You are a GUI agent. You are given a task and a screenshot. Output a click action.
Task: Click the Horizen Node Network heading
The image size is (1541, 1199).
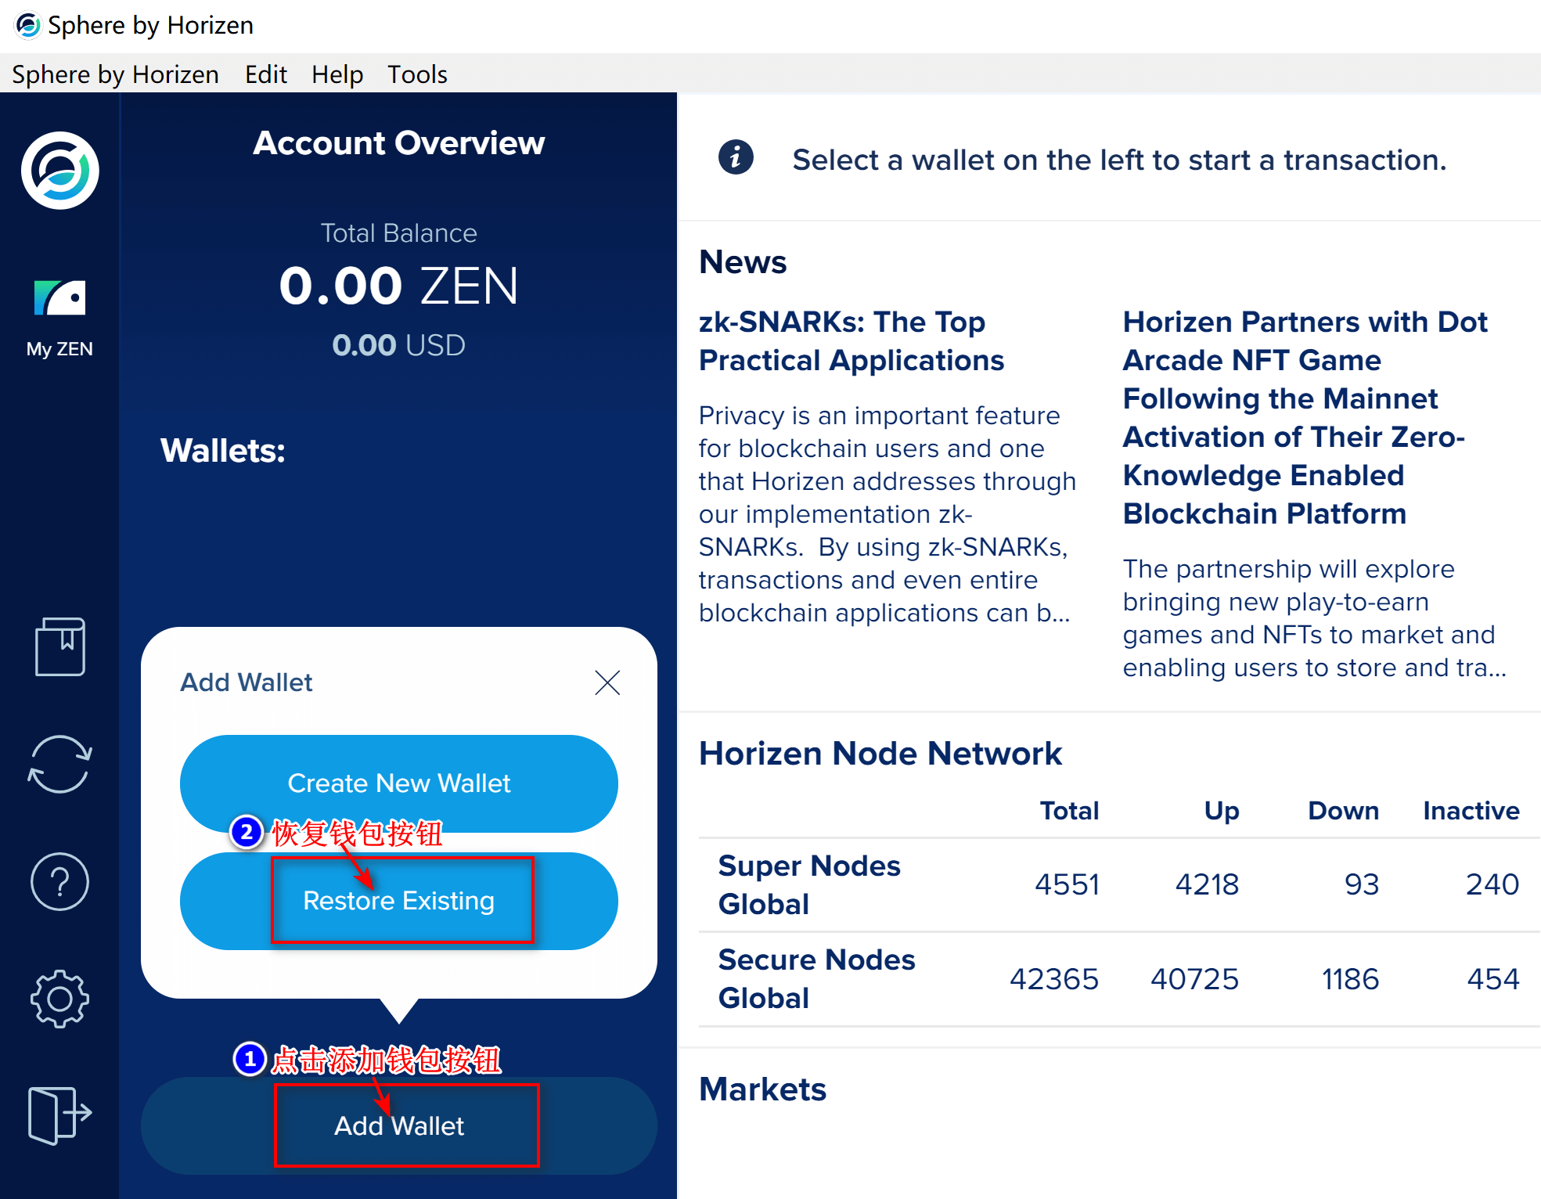[x=880, y=754]
